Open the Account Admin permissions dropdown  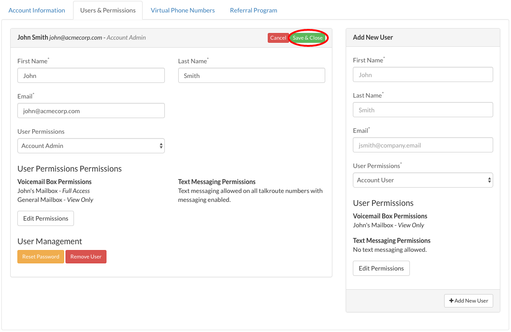(x=91, y=146)
